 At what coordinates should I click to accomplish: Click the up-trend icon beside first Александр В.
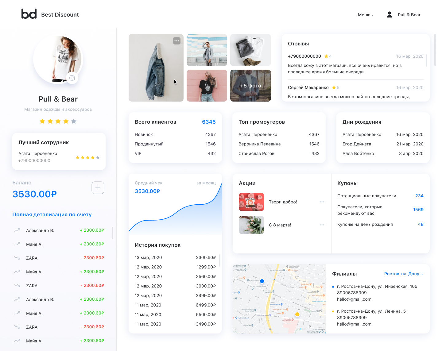(17, 230)
